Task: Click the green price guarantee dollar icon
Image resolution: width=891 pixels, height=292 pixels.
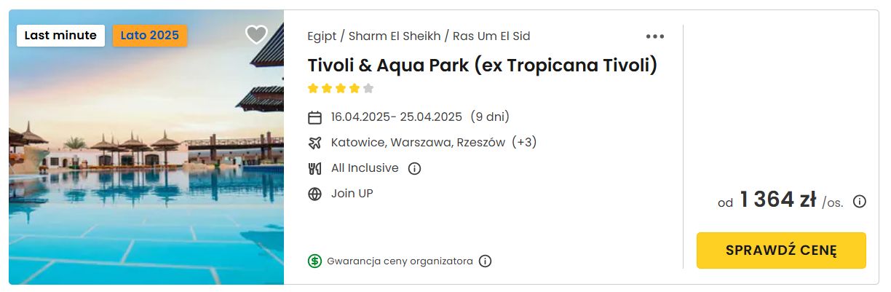Action: (314, 261)
